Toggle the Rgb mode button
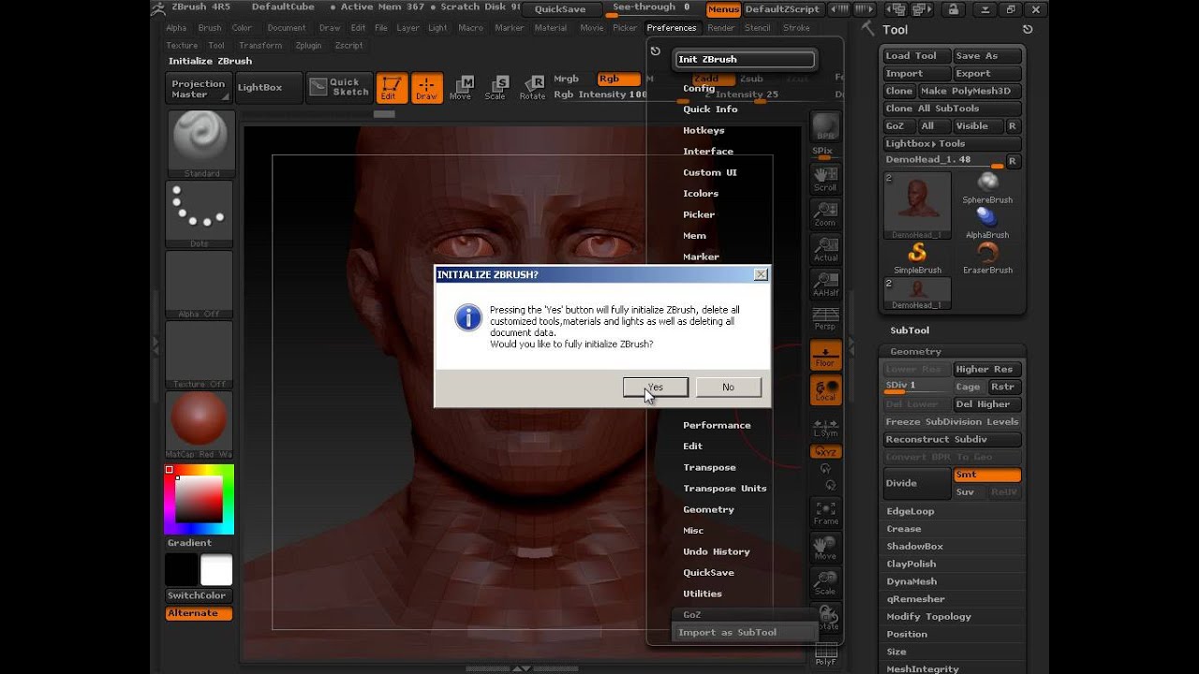Screen dimensions: 1199x674 (x=618, y=79)
